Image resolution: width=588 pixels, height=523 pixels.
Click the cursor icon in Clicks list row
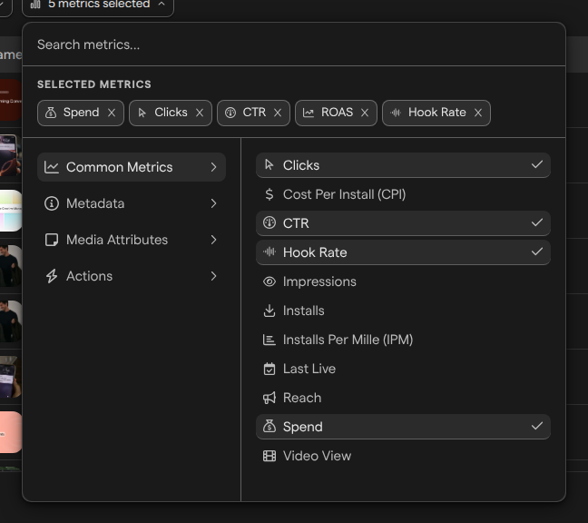click(269, 164)
